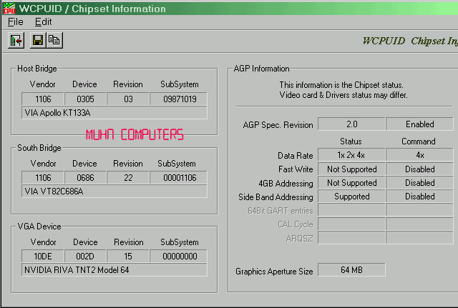Click the Exit door toolbar icon

click(16, 40)
